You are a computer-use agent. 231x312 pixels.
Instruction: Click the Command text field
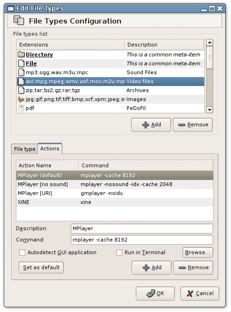click(142, 240)
